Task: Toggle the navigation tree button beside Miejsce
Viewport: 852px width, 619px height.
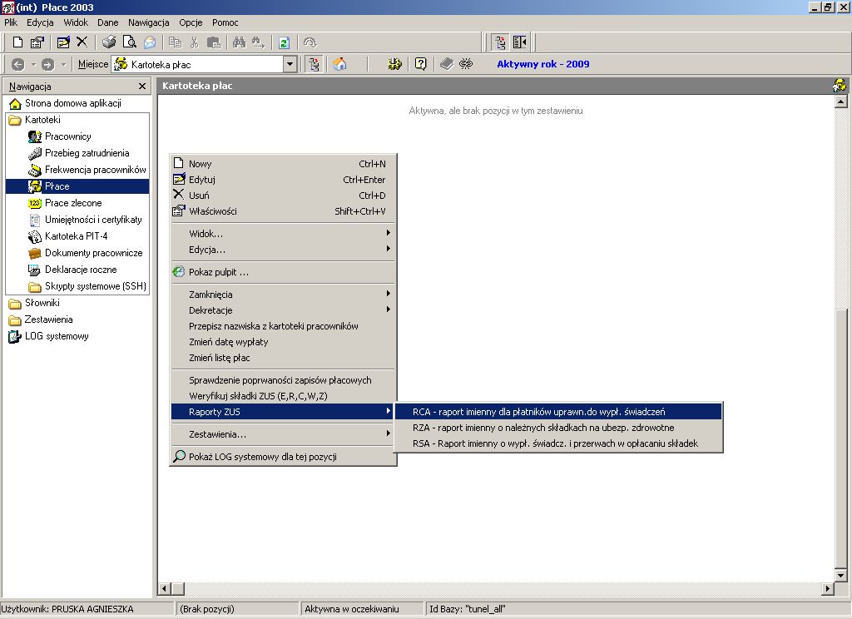Action: [x=314, y=64]
